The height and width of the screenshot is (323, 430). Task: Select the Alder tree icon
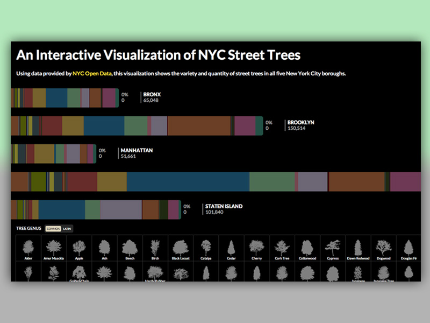28,248
